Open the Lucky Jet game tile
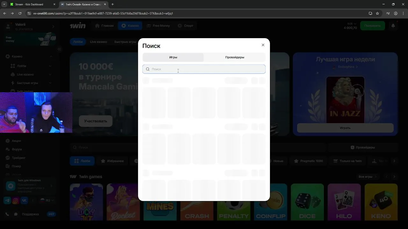 coord(86,202)
